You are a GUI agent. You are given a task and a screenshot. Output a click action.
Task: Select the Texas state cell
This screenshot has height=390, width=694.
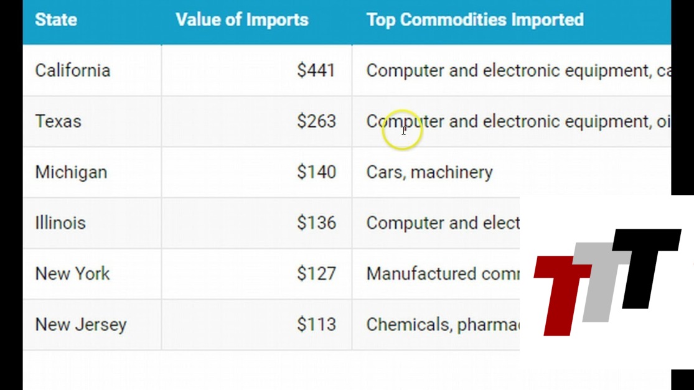pyautogui.click(x=59, y=121)
